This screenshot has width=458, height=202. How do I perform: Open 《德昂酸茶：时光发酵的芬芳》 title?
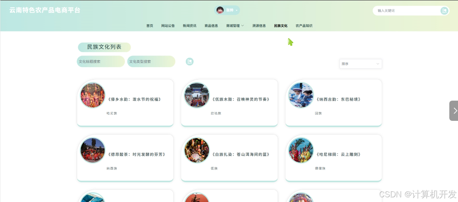tap(137, 154)
